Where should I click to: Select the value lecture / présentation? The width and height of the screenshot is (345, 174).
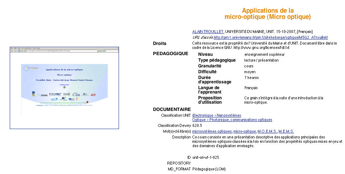261,60
